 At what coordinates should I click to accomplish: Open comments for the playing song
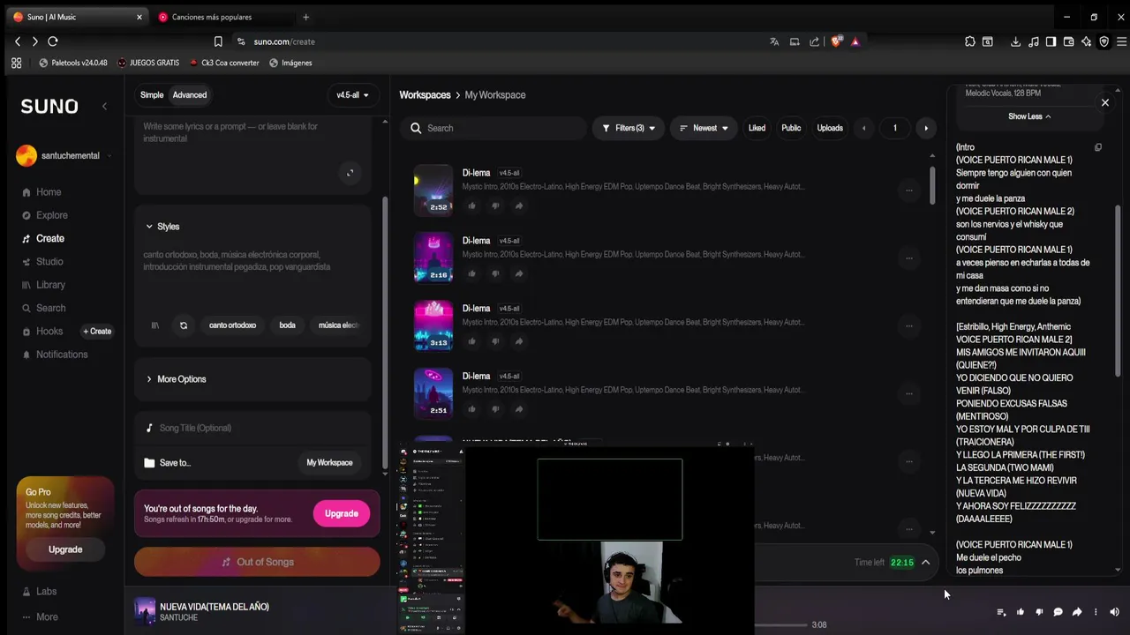(x=1058, y=612)
